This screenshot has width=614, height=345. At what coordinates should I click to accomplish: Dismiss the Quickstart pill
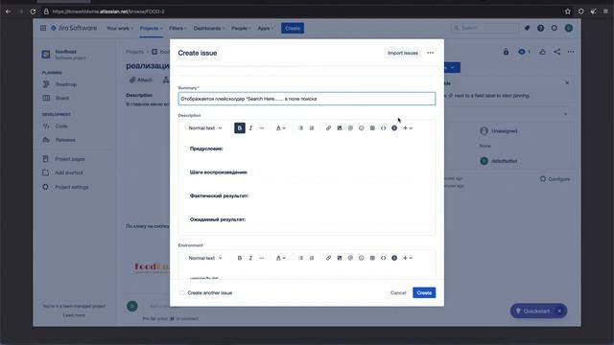click(x=559, y=310)
